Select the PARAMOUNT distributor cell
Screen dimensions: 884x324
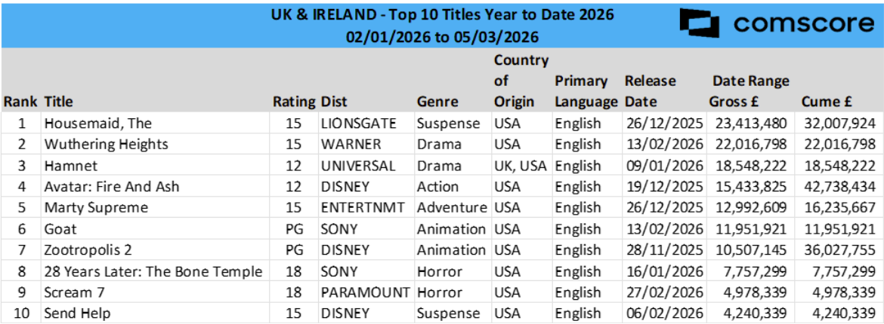click(366, 292)
